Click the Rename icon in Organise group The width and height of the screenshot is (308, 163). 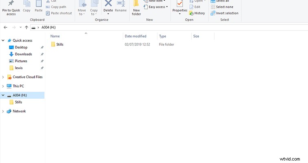(121, 4)
